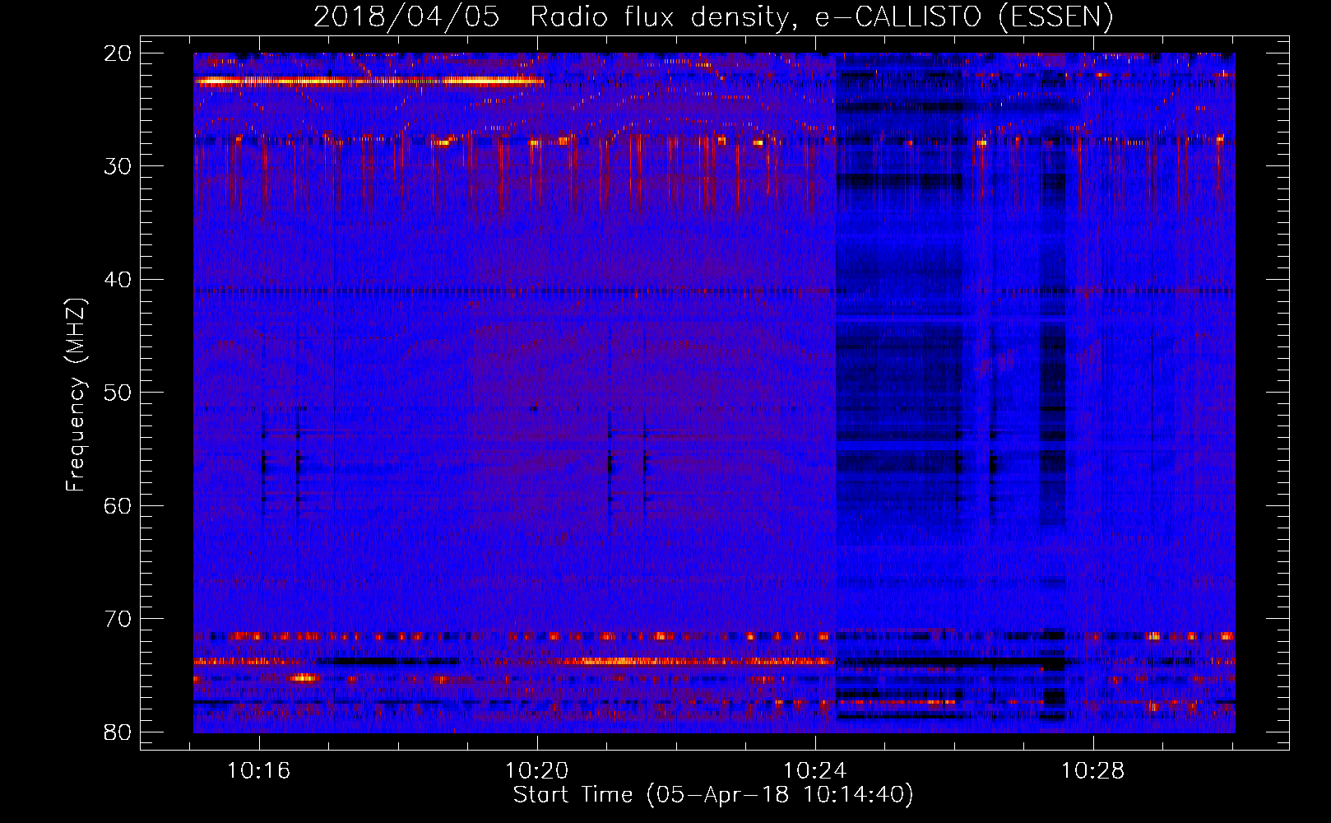1331x823 pixels.
Task: Click the 10:24 time tick label
Action: 814,770
